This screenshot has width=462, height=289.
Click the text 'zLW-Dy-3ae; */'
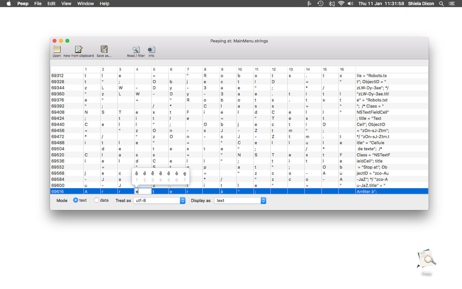[x=372, y=88]
